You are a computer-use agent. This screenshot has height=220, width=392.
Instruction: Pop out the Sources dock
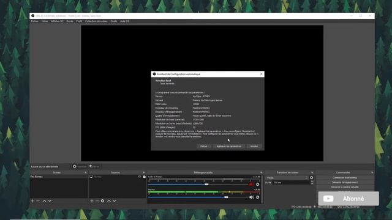(144, 172)
